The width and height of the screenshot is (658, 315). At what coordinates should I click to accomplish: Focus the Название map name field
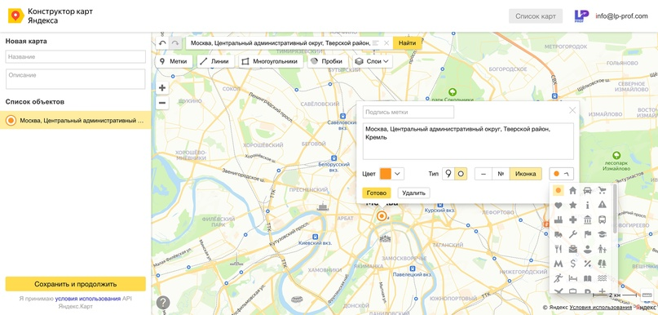[76, 56]
